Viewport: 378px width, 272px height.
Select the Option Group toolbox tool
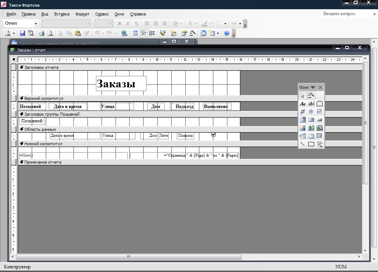tap(320, 104)
